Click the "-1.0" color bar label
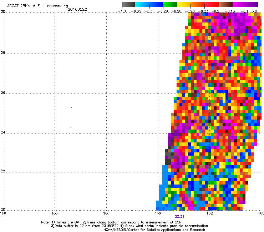 (122, 11)
